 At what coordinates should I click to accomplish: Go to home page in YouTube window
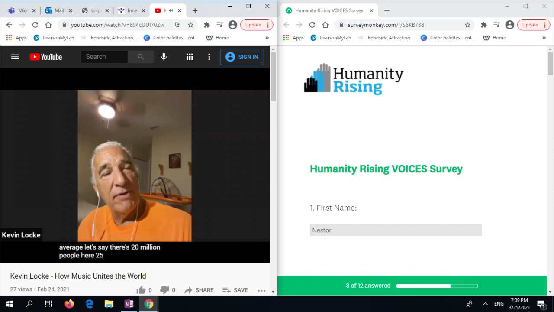[x=48, y=25]
